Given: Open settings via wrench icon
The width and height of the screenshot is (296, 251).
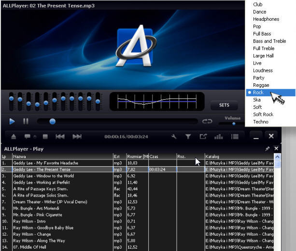Looking at the screenshot, I should click(174, 136).
